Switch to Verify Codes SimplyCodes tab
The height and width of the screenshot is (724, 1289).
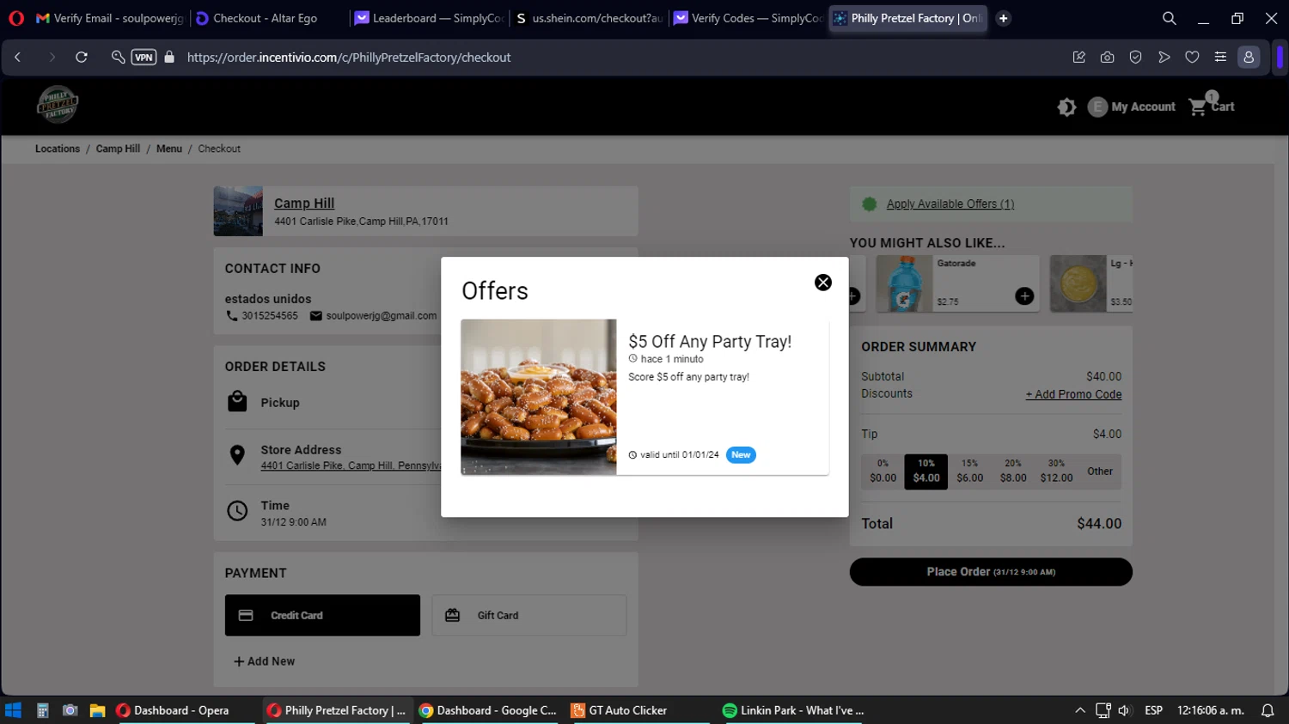tap(748, 18)
